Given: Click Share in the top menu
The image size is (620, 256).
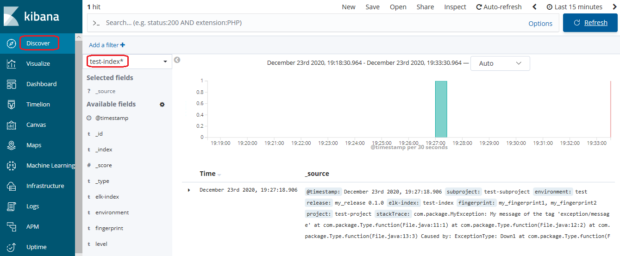Looking at the screenshot, I should [425, 7].
